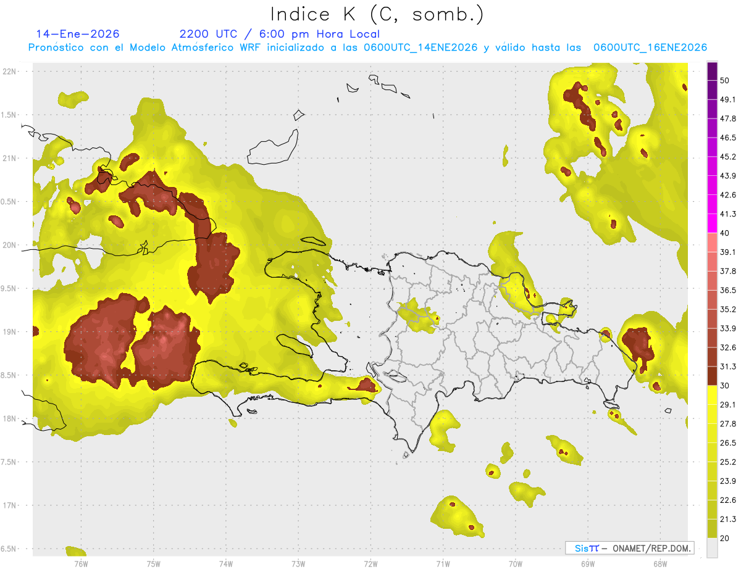The height and width of the screenshot is (572, 741).
Task: Click the "23.9" color scale value
Action: (729, 481)
